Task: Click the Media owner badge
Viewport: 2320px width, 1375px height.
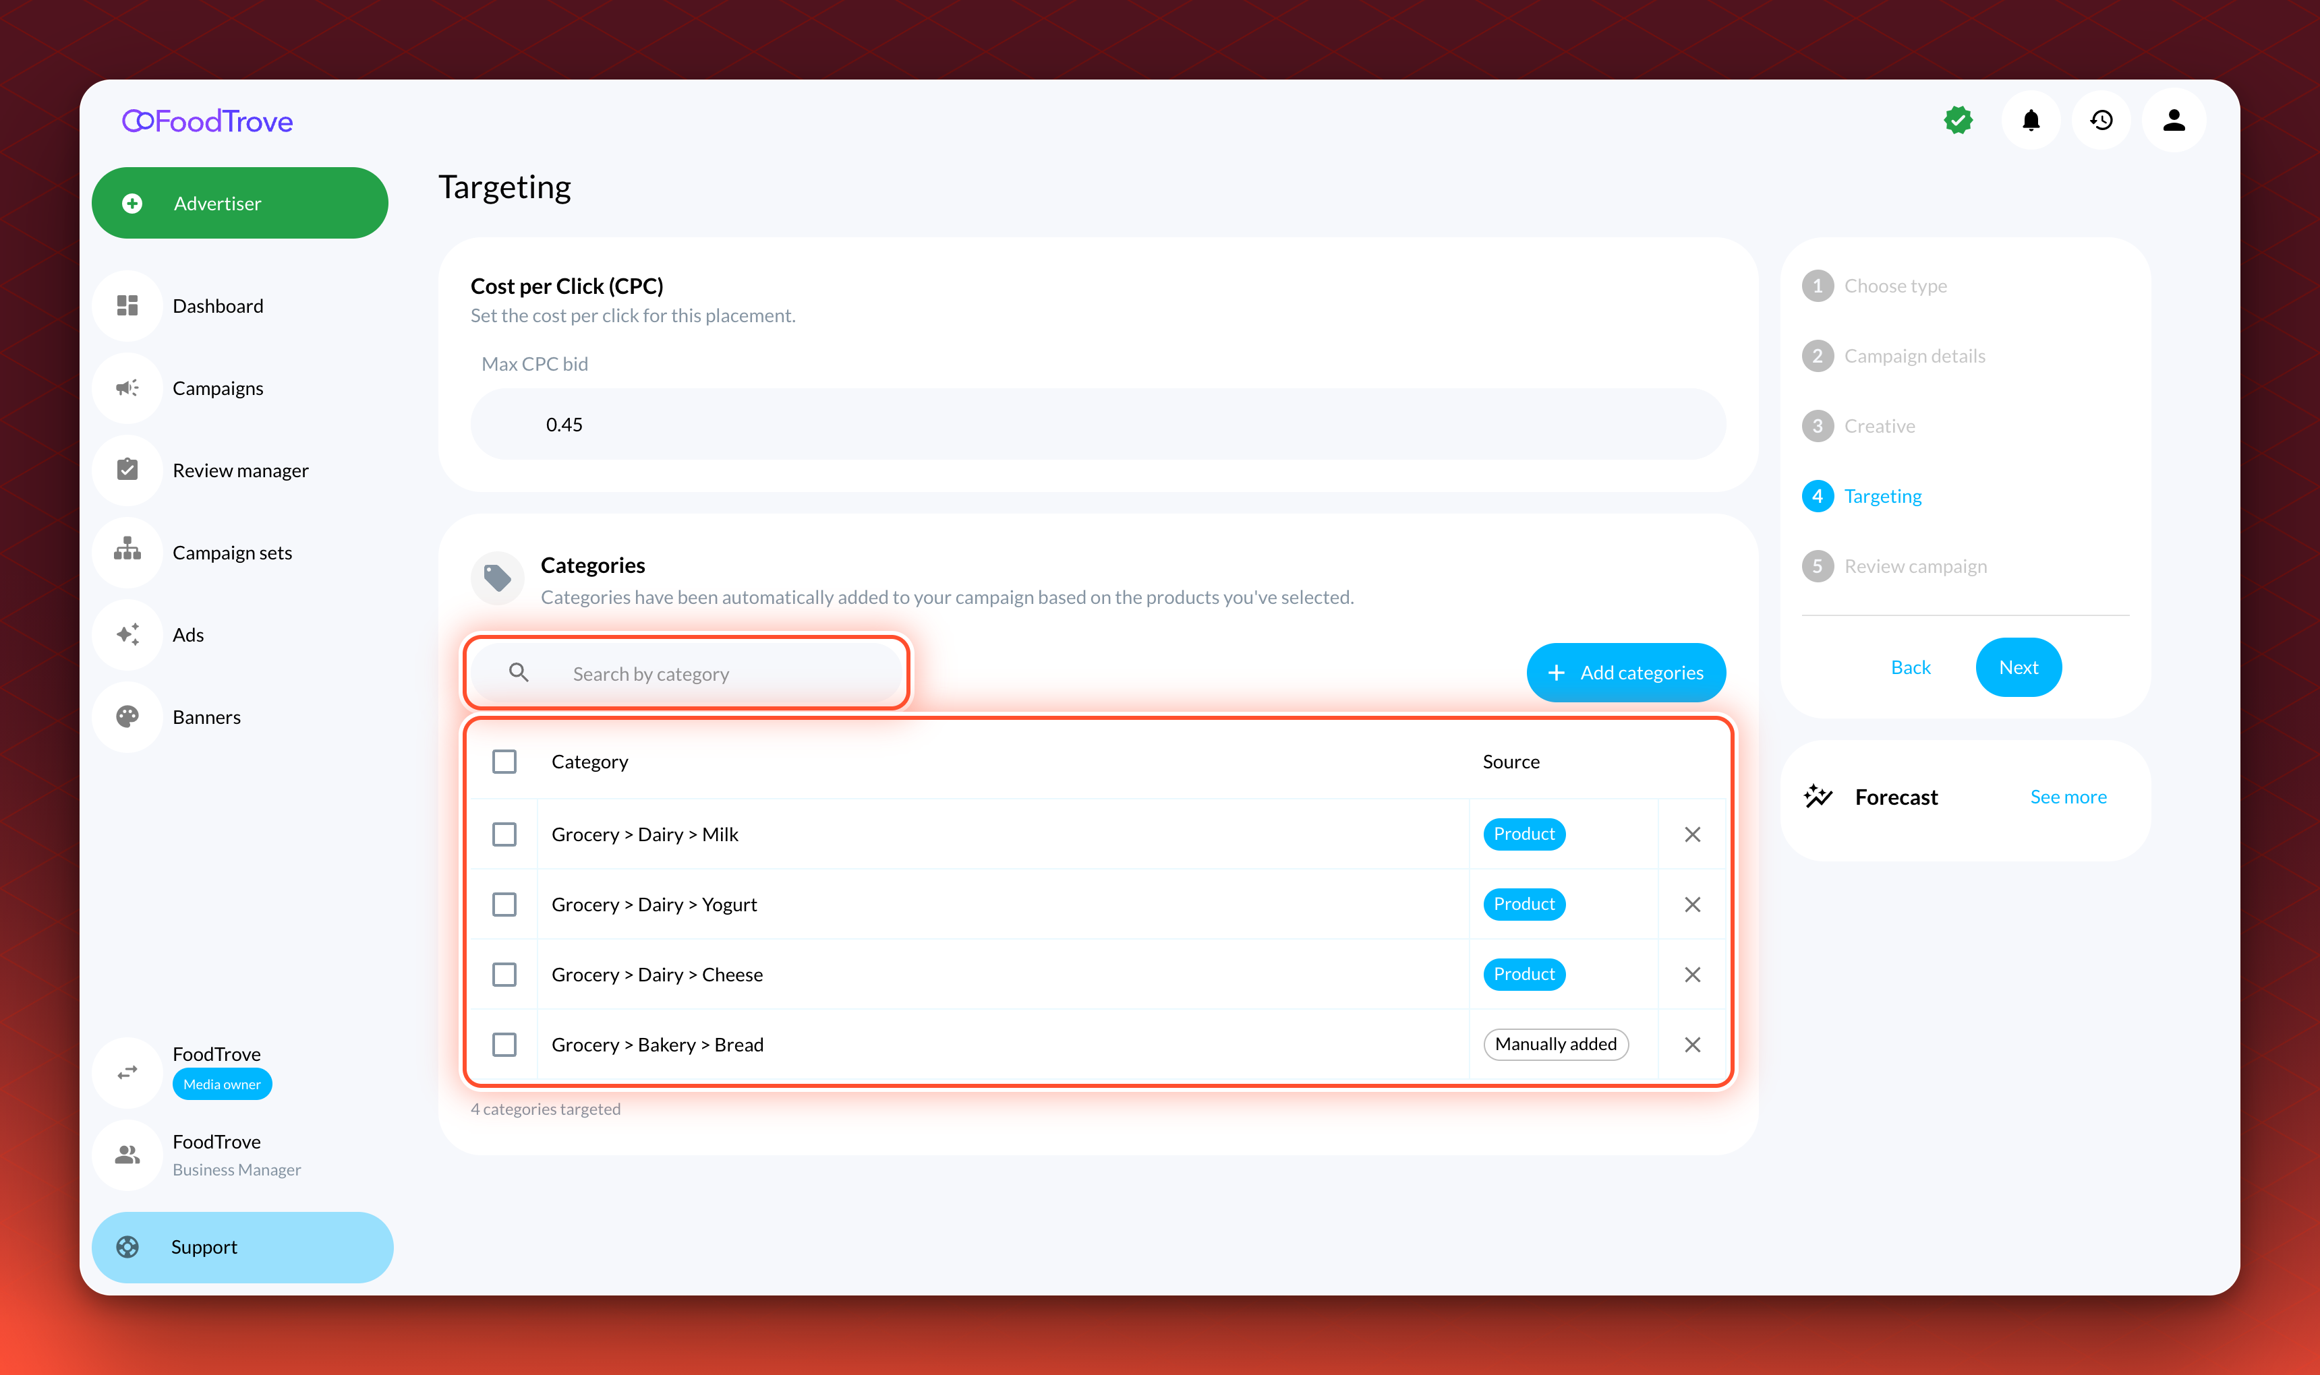Action: [x=223, y=1084]
